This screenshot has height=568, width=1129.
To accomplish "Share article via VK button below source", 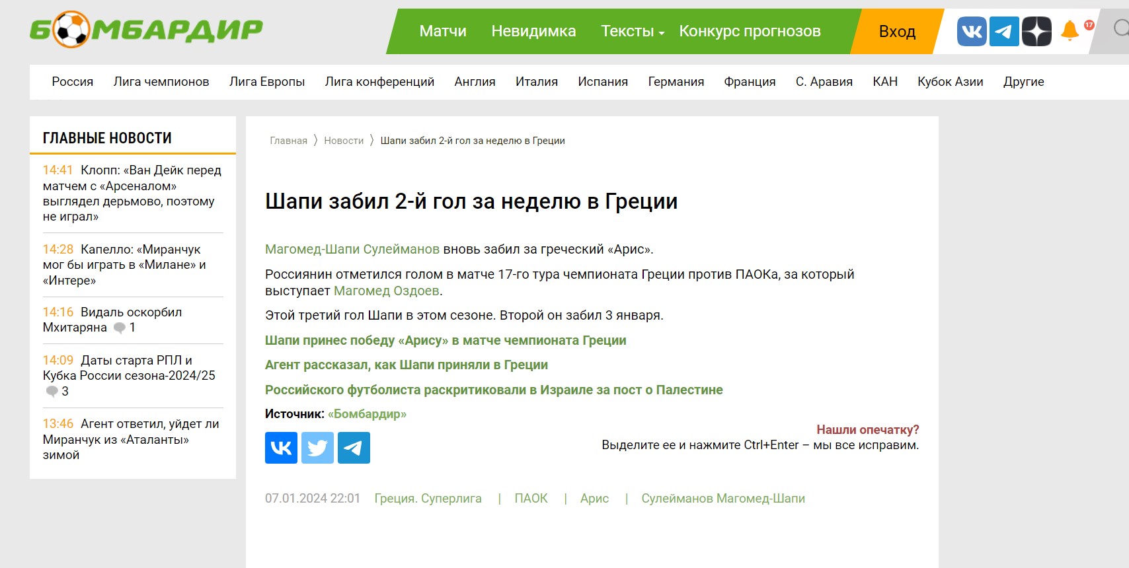I will point(281,448).
